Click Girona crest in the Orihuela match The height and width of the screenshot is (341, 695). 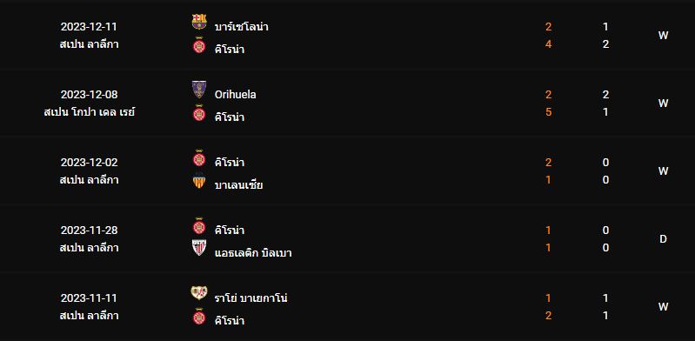click(199, 113)
